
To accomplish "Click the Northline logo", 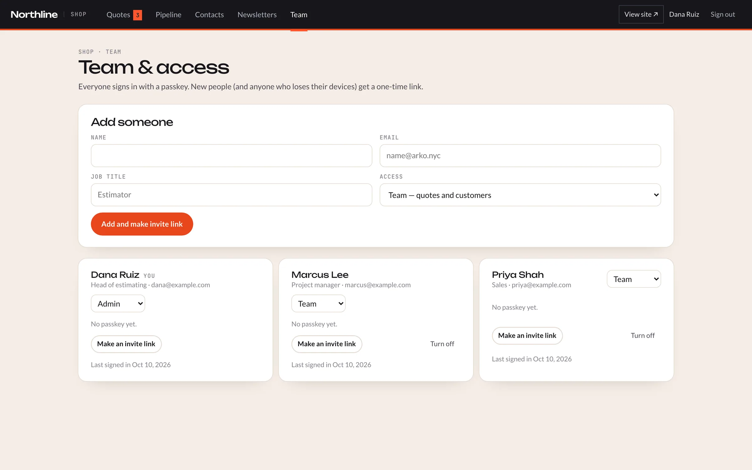I will pos(34,14).
